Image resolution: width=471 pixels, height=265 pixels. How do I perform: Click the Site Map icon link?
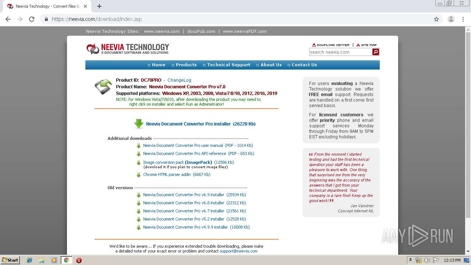[366, 45]
